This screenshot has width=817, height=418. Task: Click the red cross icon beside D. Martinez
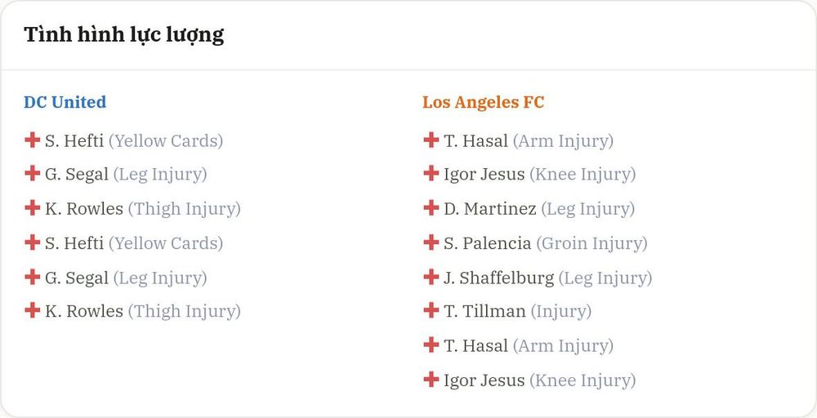(431, 207)
